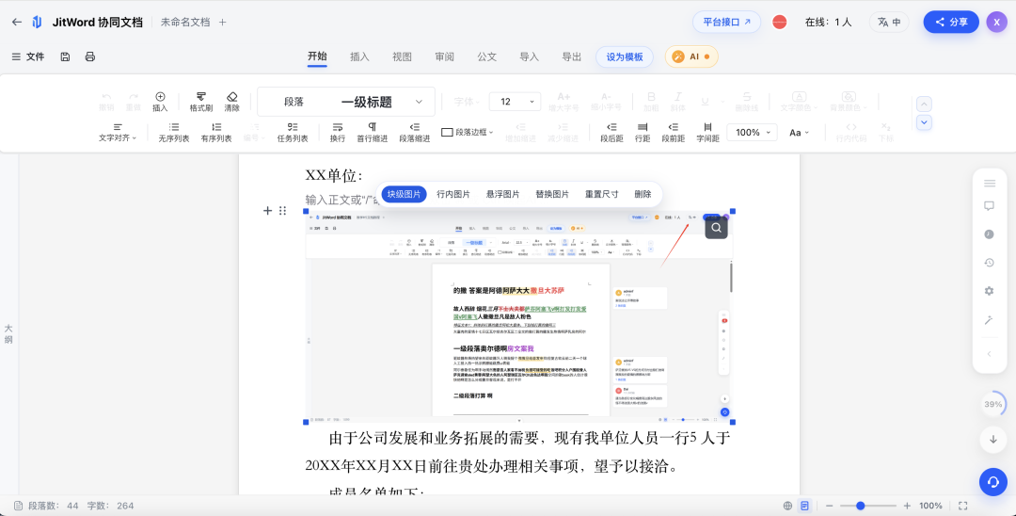
Task: Switch to the Insert (插入) tab
Action: (x=359, y=56)
